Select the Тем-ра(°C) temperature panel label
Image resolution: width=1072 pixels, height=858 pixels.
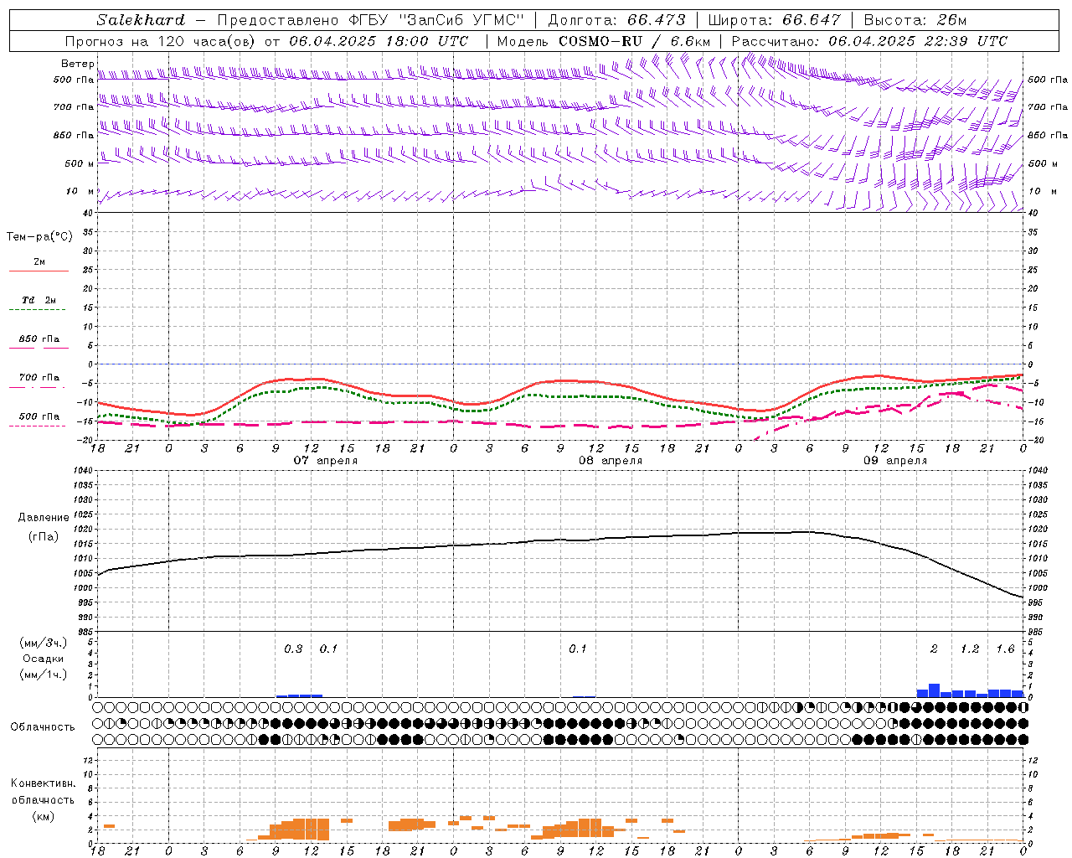click(x=39, y=237)
